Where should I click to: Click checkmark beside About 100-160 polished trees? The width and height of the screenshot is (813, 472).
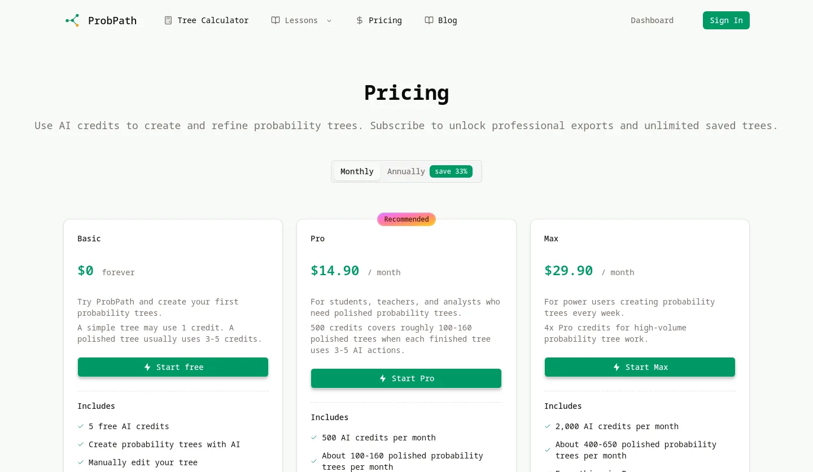pos(314,461)
